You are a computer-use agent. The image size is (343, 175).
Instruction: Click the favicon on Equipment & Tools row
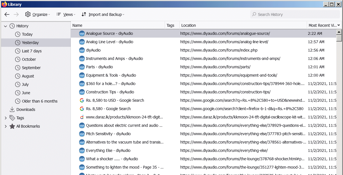[x=82, y=75]
